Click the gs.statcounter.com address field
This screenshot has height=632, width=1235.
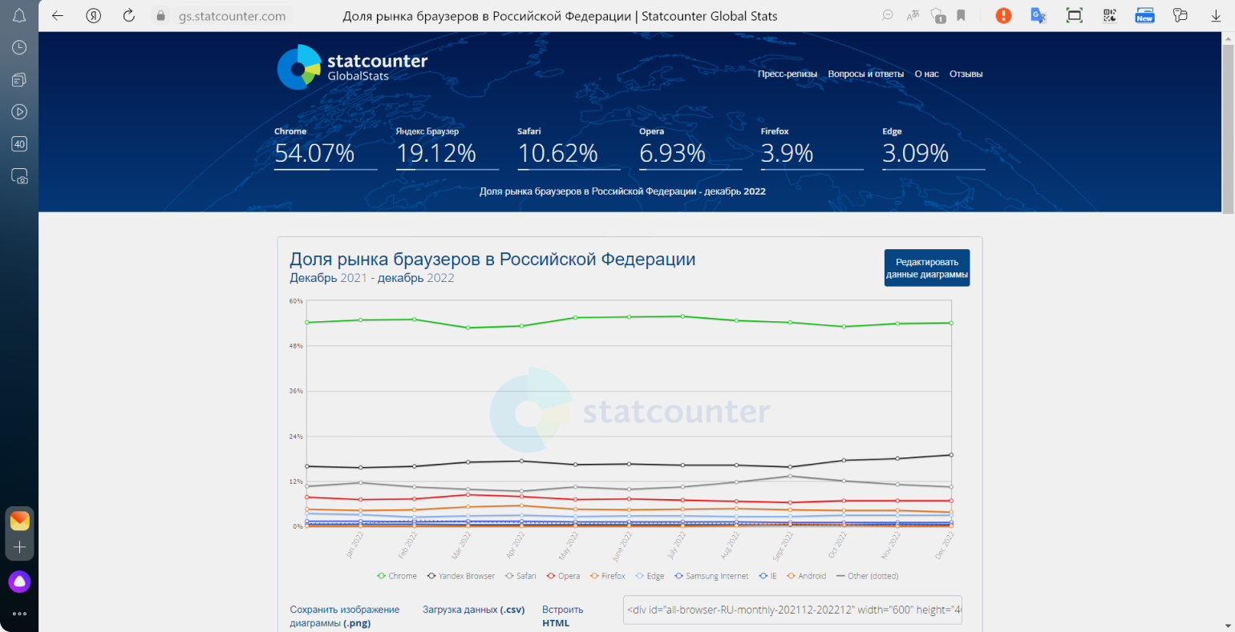233,16
